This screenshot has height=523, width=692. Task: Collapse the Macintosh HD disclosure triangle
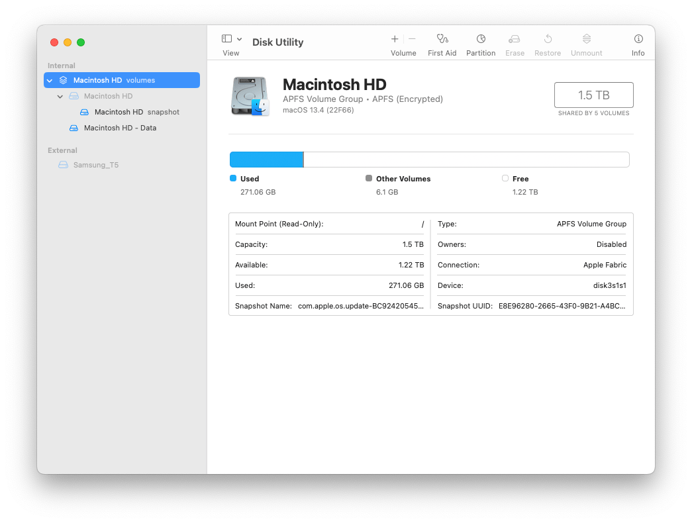pos(60,96)
